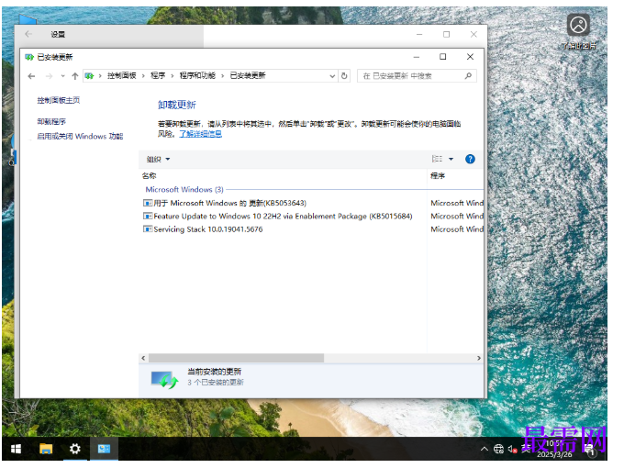The width and height of the screenshot is (624, 468).
Task: Click the address bar location icon
Action: pyautogui.click(x=90, y=75)
